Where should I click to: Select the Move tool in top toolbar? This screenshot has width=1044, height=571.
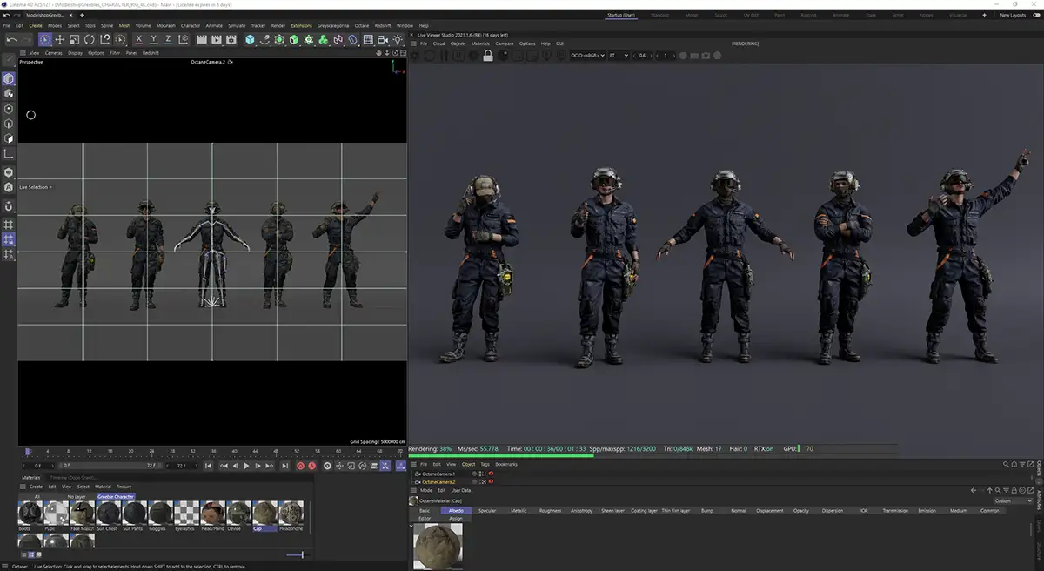coord(59,40)
